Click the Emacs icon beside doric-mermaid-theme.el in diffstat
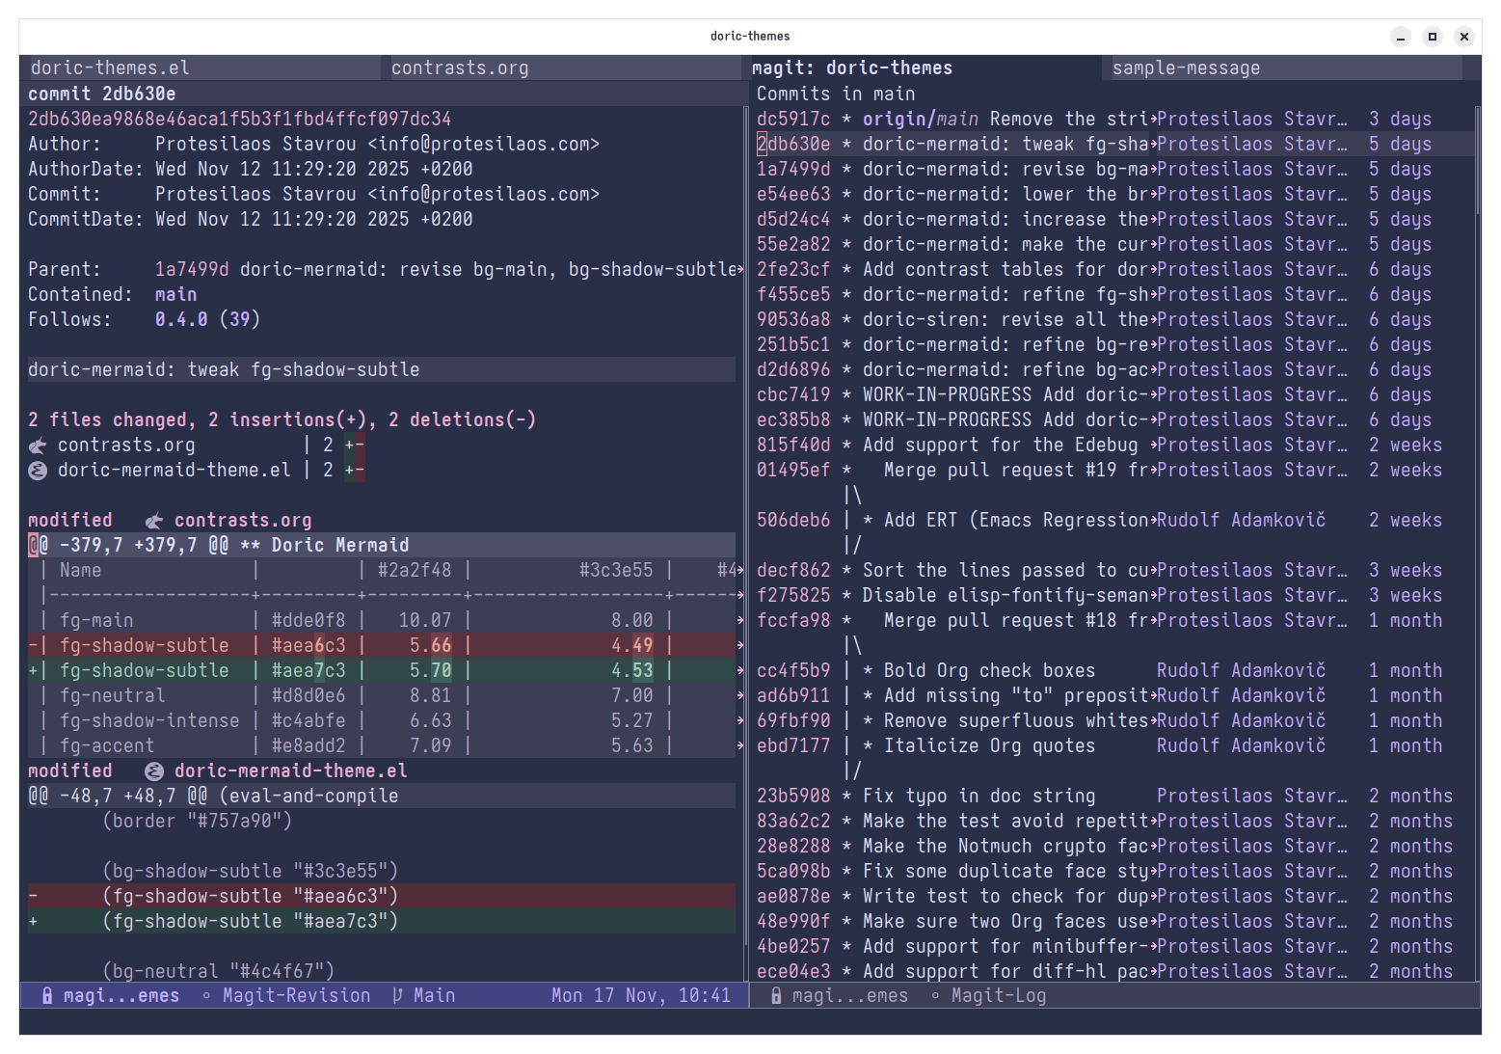The height and width of the screenshot is (1054, 1501). pos(38,471)
